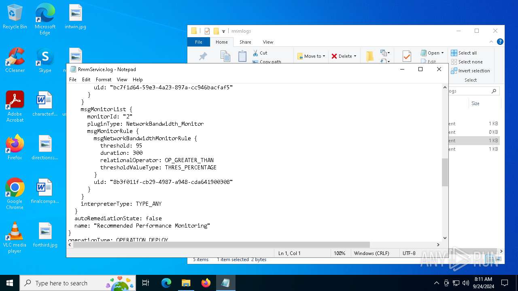Open CCleaner desktop shortcut
The width and height of the screenshot is (518, 291).
[15, 60]
